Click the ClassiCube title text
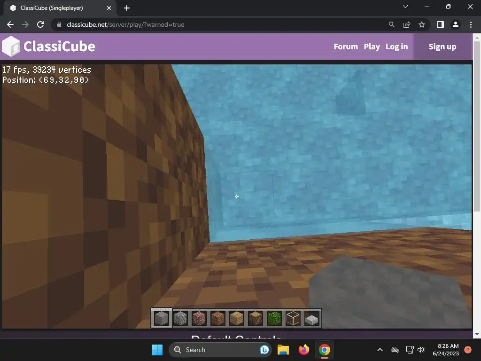 point(59,47)
